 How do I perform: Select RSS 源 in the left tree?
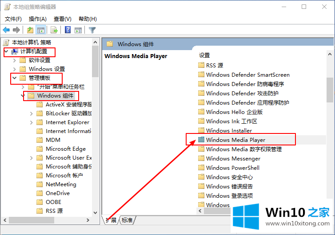click(54, 211)
